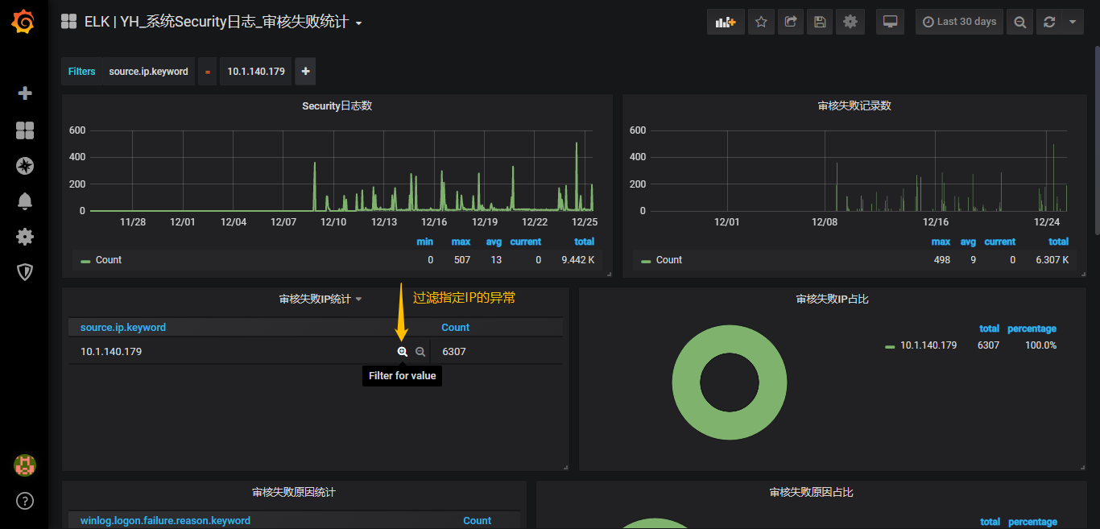
Task: Save the current dashboard
Action: click(820, 21)
